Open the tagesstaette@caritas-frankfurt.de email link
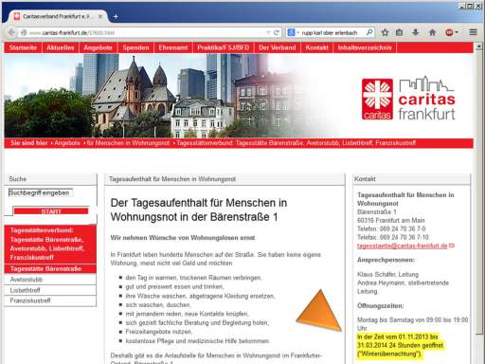 (403, 246)
